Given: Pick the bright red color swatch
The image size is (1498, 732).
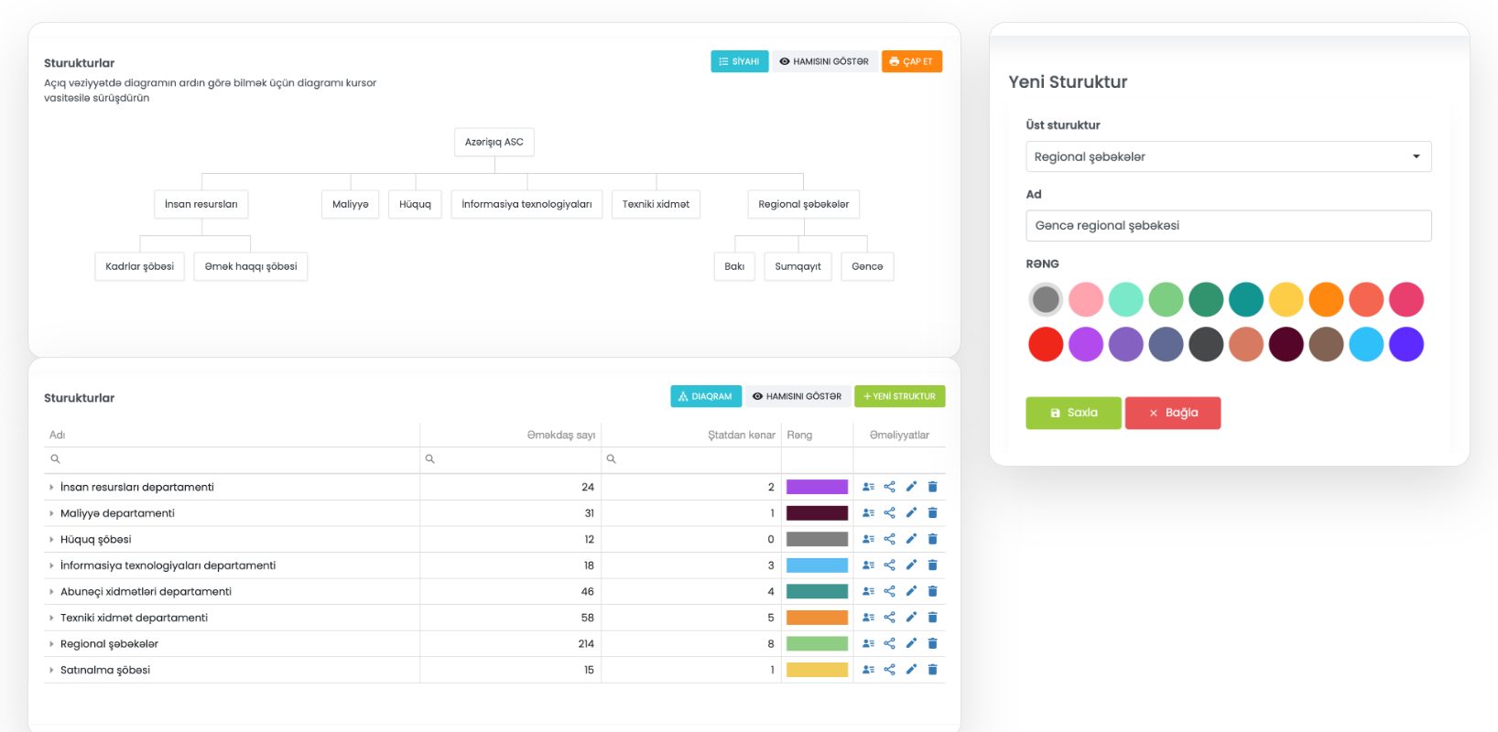Looking at the screenshot, I should pos(1046,345).
